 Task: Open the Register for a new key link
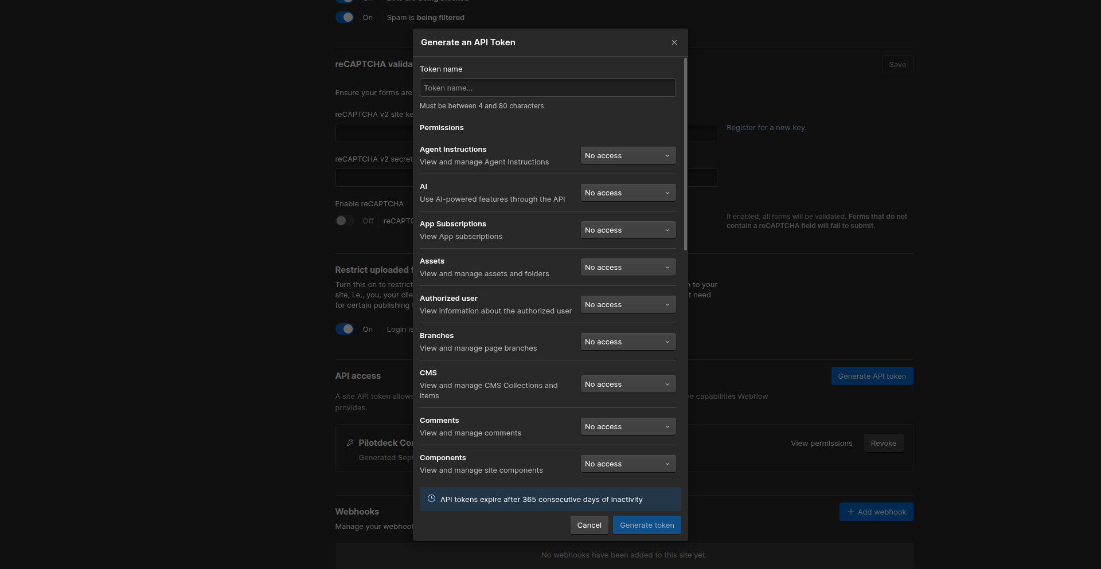point(766,127)
